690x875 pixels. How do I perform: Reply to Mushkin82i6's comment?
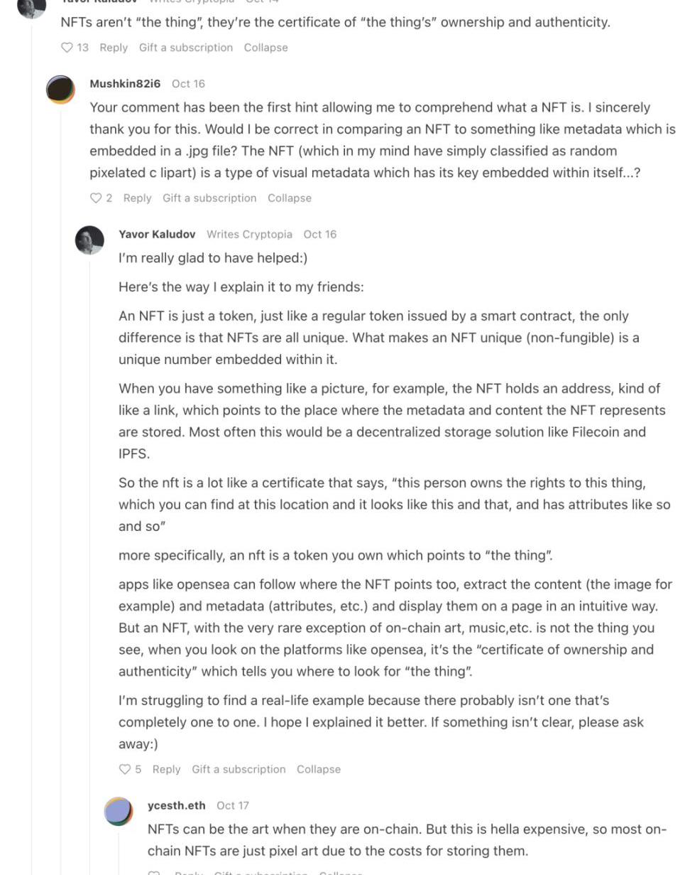pos(137,198)
